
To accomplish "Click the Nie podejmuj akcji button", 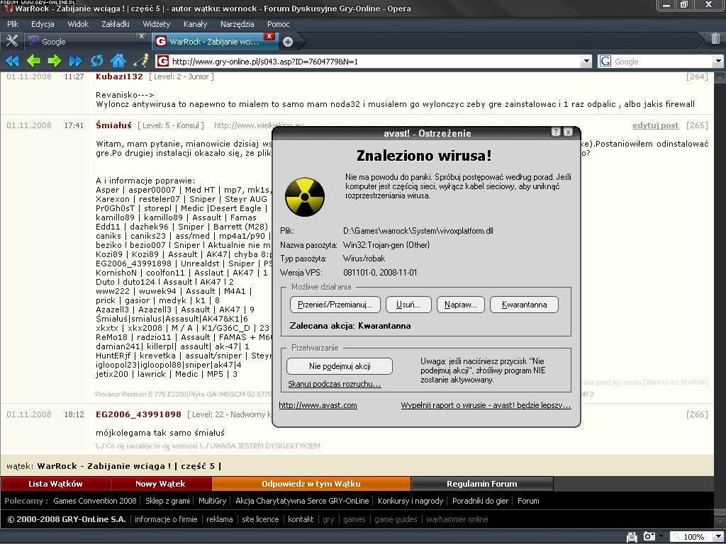I will 340,366.
